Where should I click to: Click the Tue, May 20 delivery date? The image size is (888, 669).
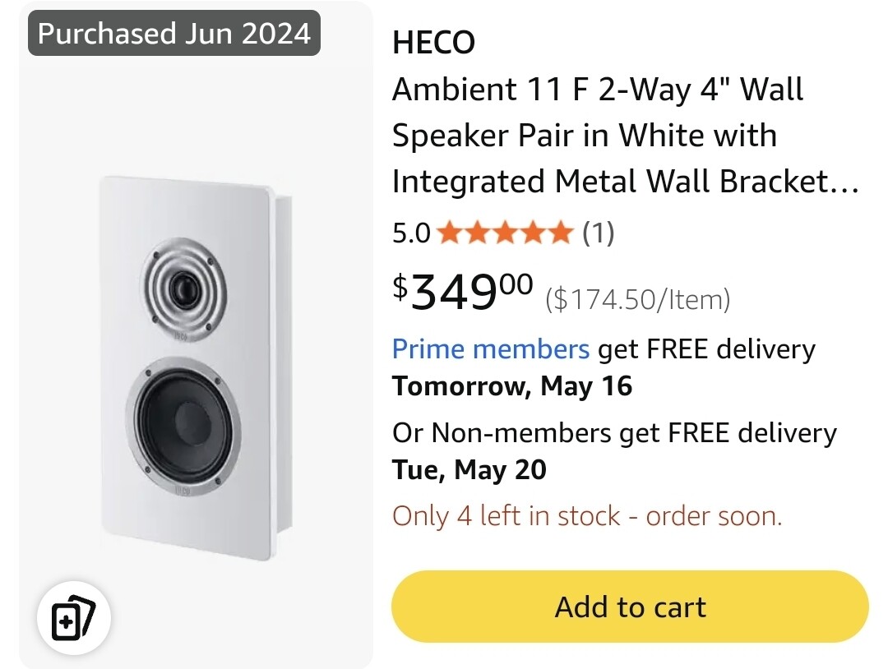click(469, 470)
